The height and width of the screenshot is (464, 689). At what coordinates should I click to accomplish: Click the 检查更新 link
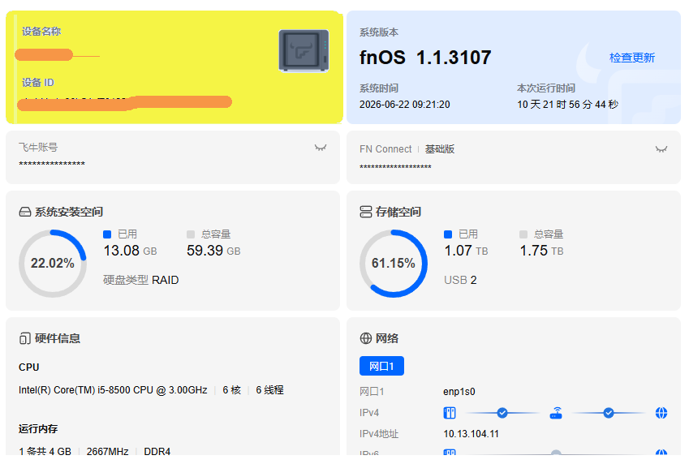pos(632,58)
